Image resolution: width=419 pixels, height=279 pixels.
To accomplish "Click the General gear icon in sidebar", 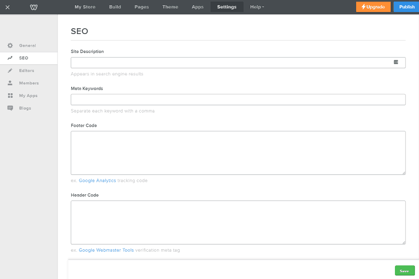I will tap(10, 46).
